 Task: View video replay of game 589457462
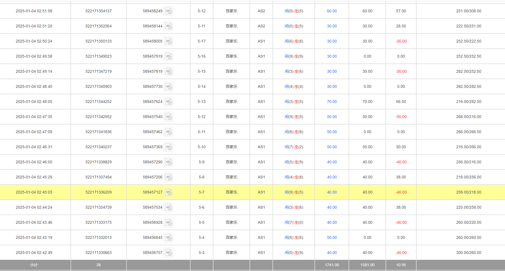coord(168,132)
